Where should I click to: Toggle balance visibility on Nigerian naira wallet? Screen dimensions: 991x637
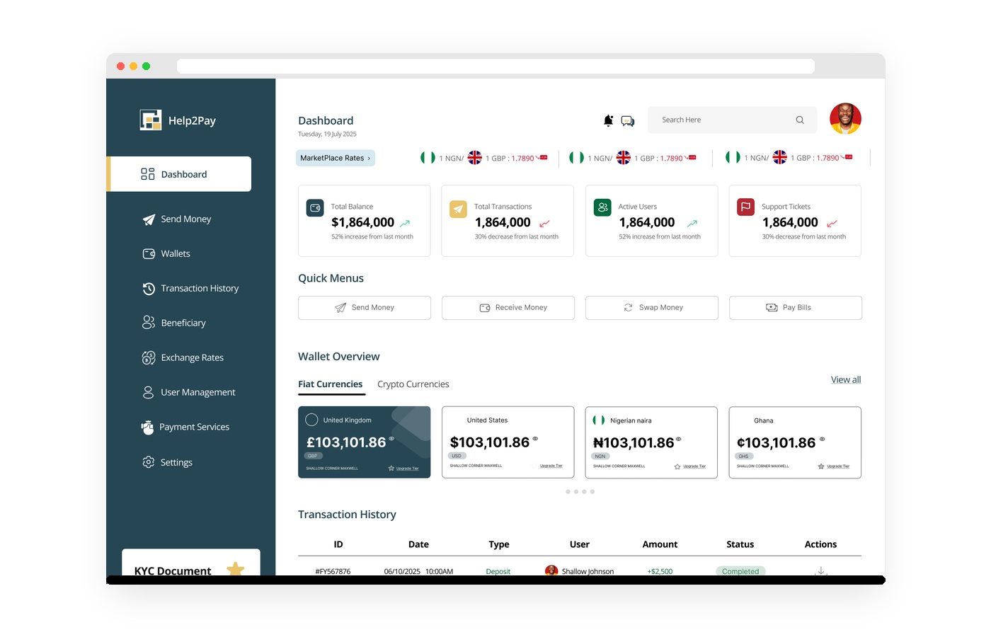pyautogui.click(x=678, y=439)
